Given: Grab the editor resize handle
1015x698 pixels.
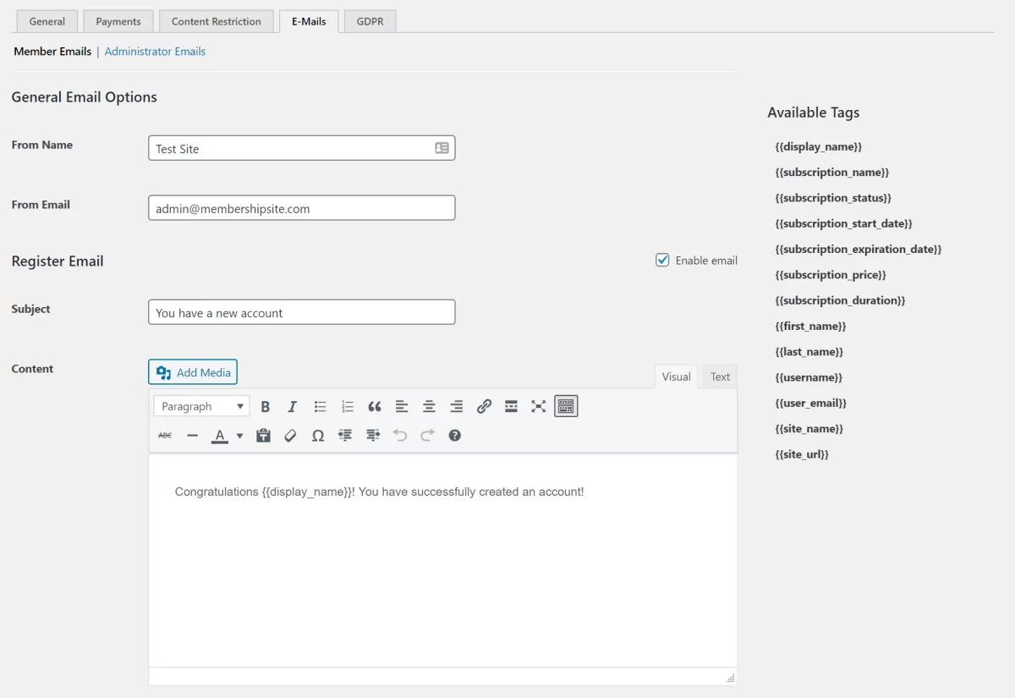Looking at the screenshot, I should pyautogui.click(x=730, y=678).
